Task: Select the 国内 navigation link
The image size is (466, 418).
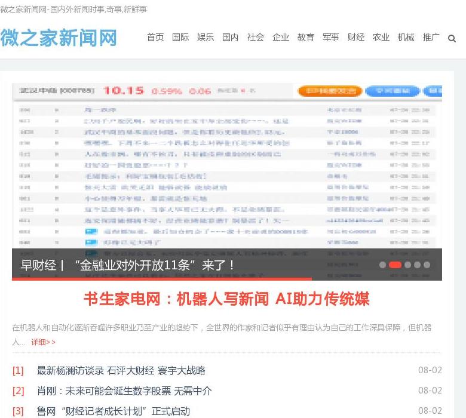Action: [x=231, y=38]
